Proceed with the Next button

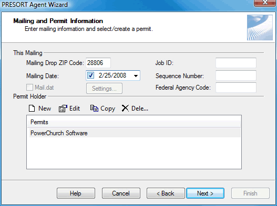[206, 193]
